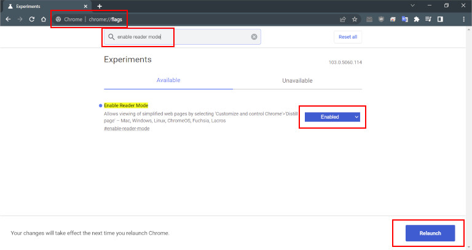Close the Experiments tab
472x250 pixels.
point(85,6)
